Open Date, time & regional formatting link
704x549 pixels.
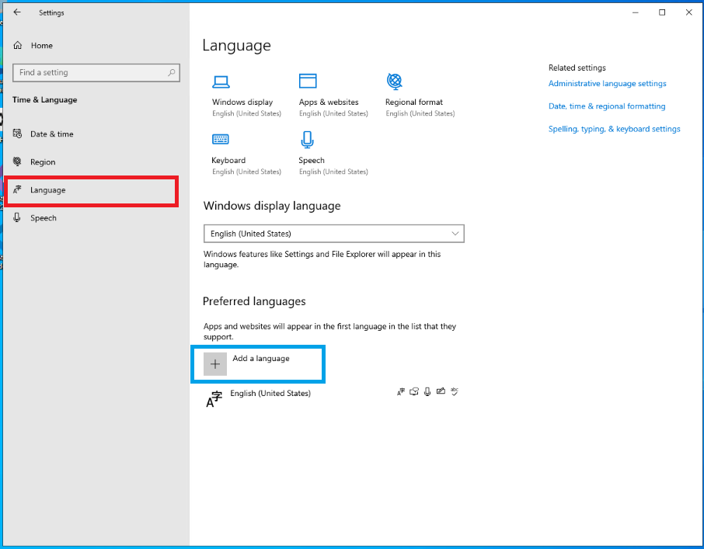click(607, 106)
